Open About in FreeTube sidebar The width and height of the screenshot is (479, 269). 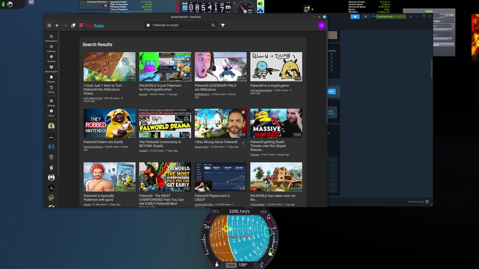tap(51, 113)
